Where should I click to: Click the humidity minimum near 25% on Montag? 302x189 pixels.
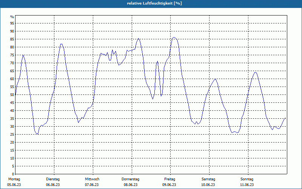pyautogui.click(x=38, y=134)
